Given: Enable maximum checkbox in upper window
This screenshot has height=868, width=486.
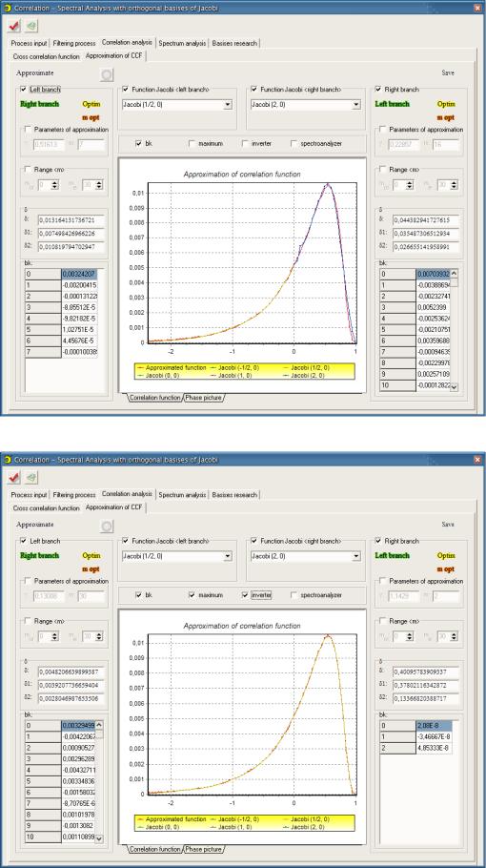Looking at the screenshot, I should point(192,143).
